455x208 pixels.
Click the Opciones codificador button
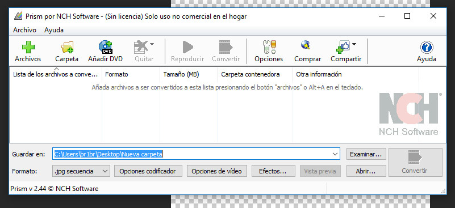148,171
